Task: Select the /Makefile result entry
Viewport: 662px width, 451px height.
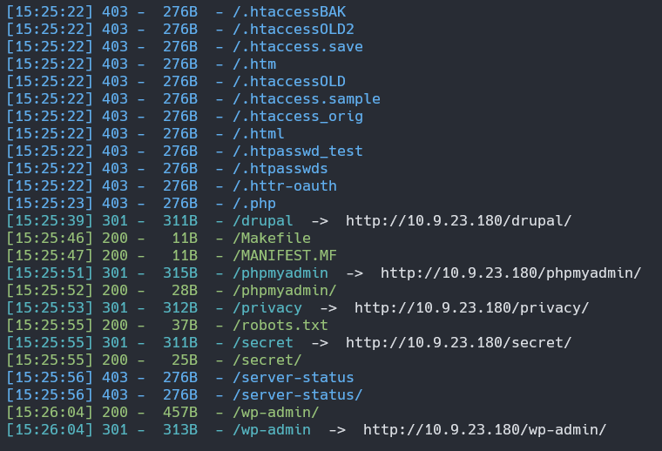Action: coord(271,238)
